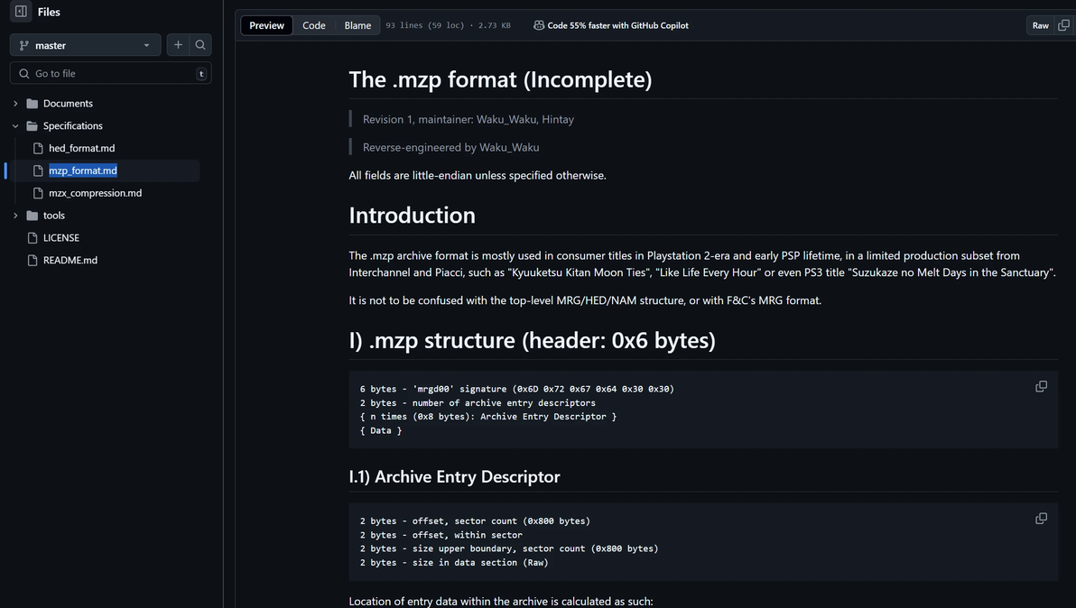Collapse the Specifications folder
This screenshot has width=1076, height=608.
click(15, 126)
